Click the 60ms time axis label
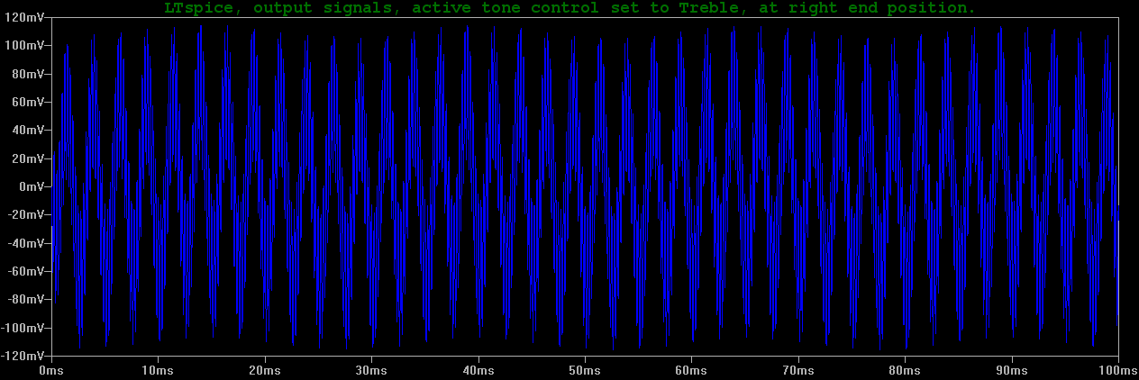 point(692,370)
